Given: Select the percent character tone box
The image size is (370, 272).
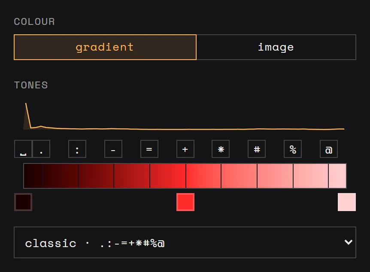Looking at the screenshot, I should coord(293,149).
